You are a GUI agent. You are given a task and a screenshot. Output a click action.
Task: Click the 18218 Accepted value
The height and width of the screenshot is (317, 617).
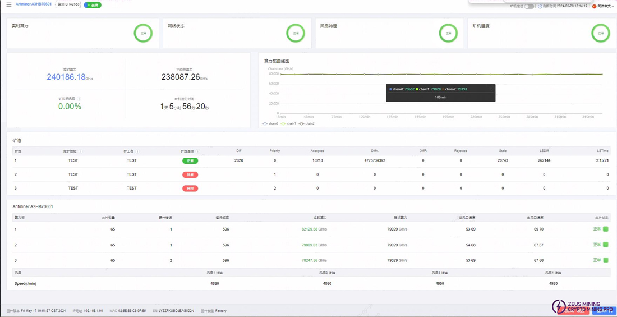click(317, 160)
